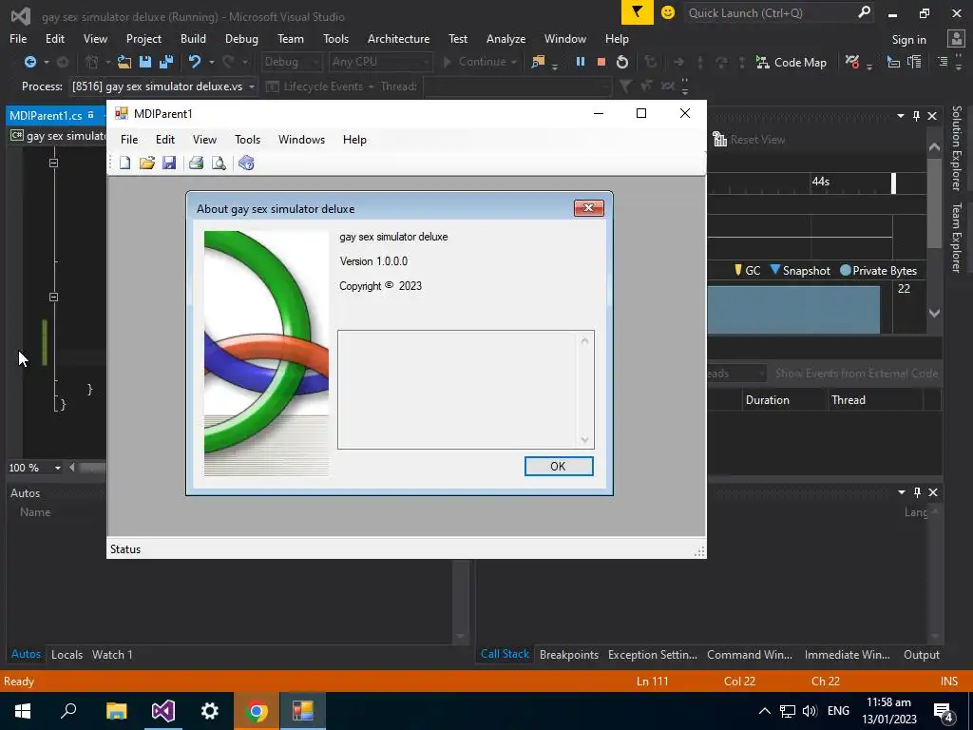Switch to the Output tab
This screenshot has width=973, height=730.
point(922,655)
